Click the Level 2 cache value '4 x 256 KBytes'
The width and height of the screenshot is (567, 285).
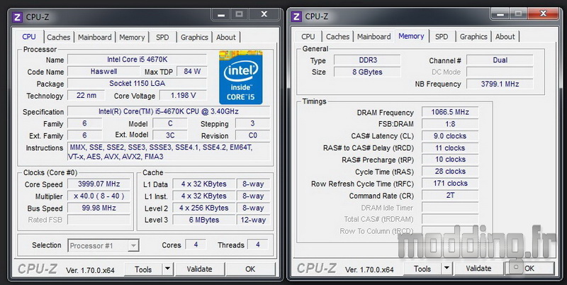(x=203, y=208)
